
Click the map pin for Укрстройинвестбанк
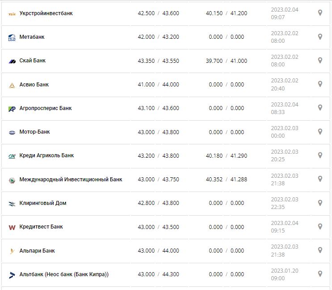320,13
